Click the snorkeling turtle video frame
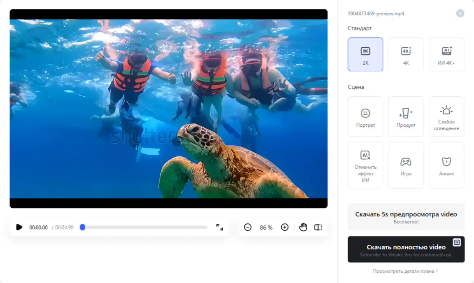 [x=169, y=109]
